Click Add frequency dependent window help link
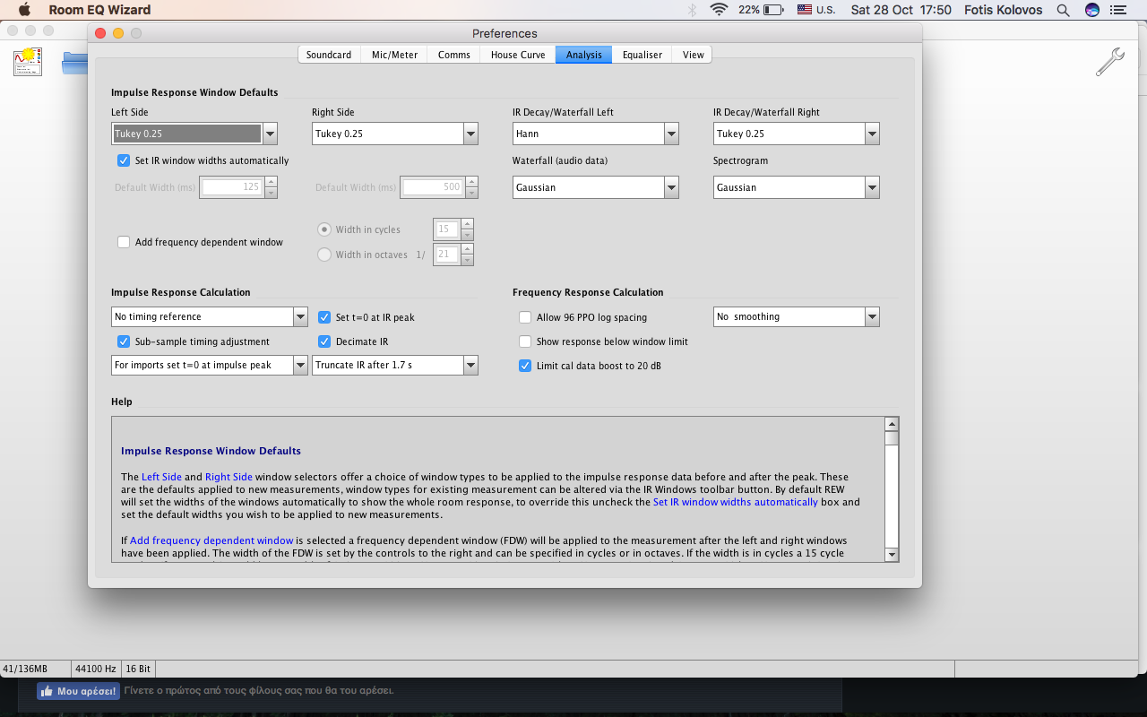 click(x=211, y=540)
